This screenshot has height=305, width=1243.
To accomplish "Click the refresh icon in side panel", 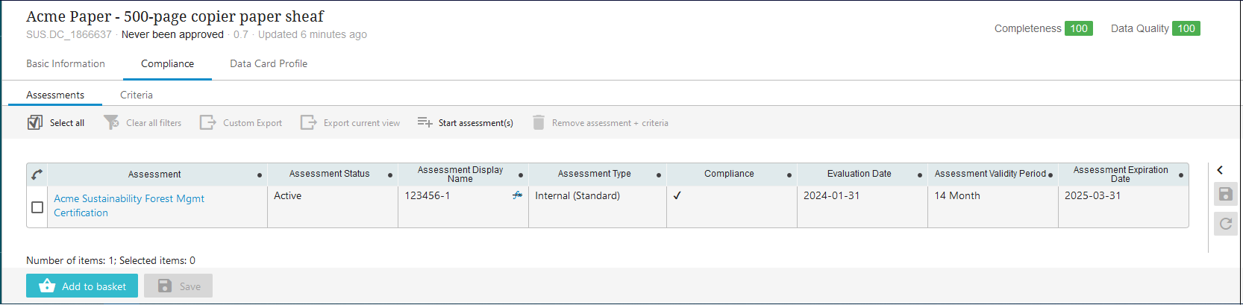I will tap(1225, 224).
